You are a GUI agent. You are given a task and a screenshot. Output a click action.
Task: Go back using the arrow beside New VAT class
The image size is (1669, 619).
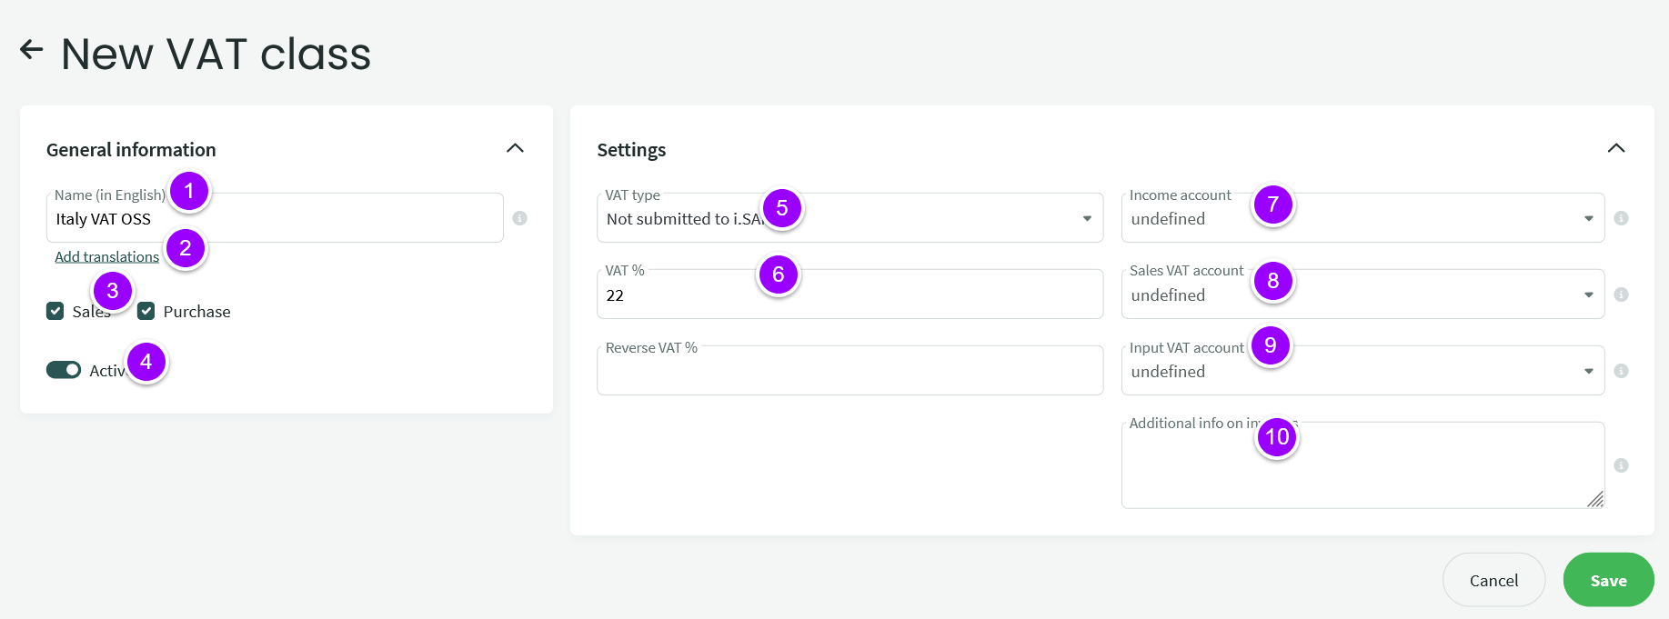click(x=32, y=50)
